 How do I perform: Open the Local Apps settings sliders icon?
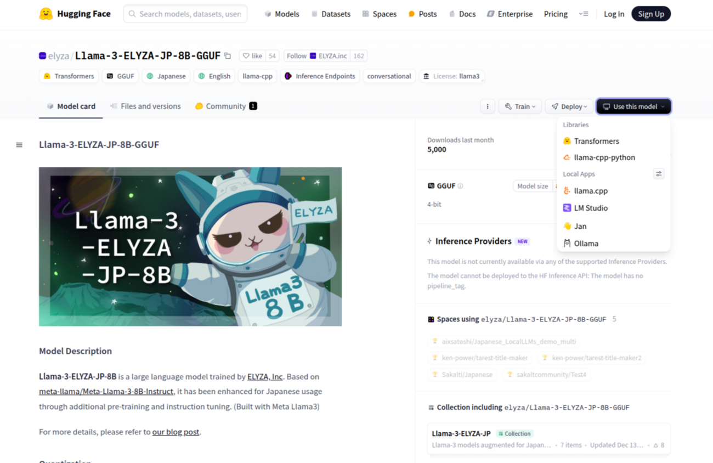(x=659, y=174)
